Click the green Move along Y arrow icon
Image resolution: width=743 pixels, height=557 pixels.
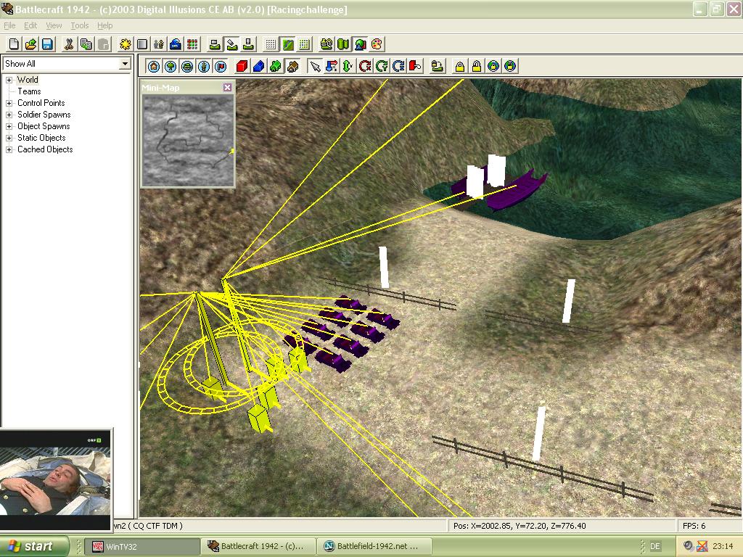coord(348,66)
